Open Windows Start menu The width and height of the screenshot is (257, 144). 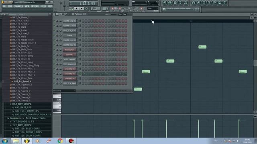(x=4, y=141)
